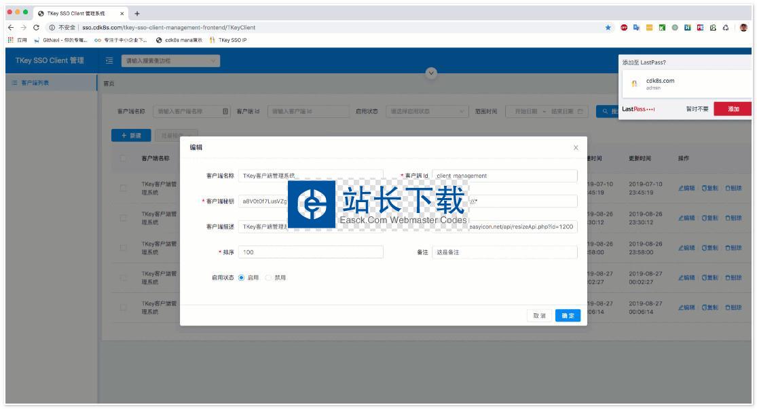
Task: Click the red FE extension icon
Action: (x=700, y=28)
